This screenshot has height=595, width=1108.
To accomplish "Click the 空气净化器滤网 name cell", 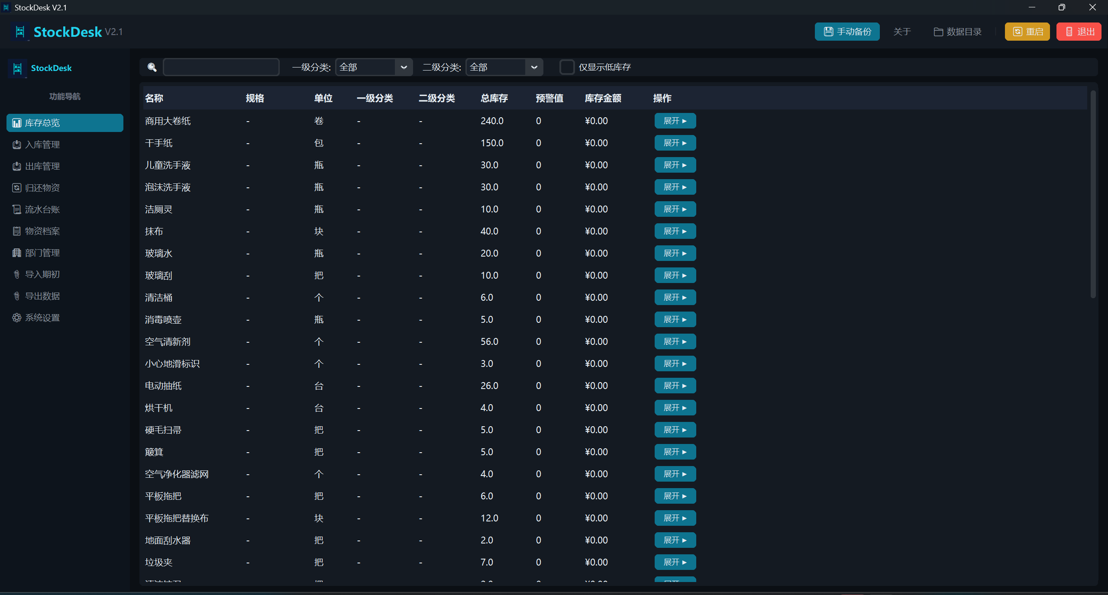I will (177, 474).
